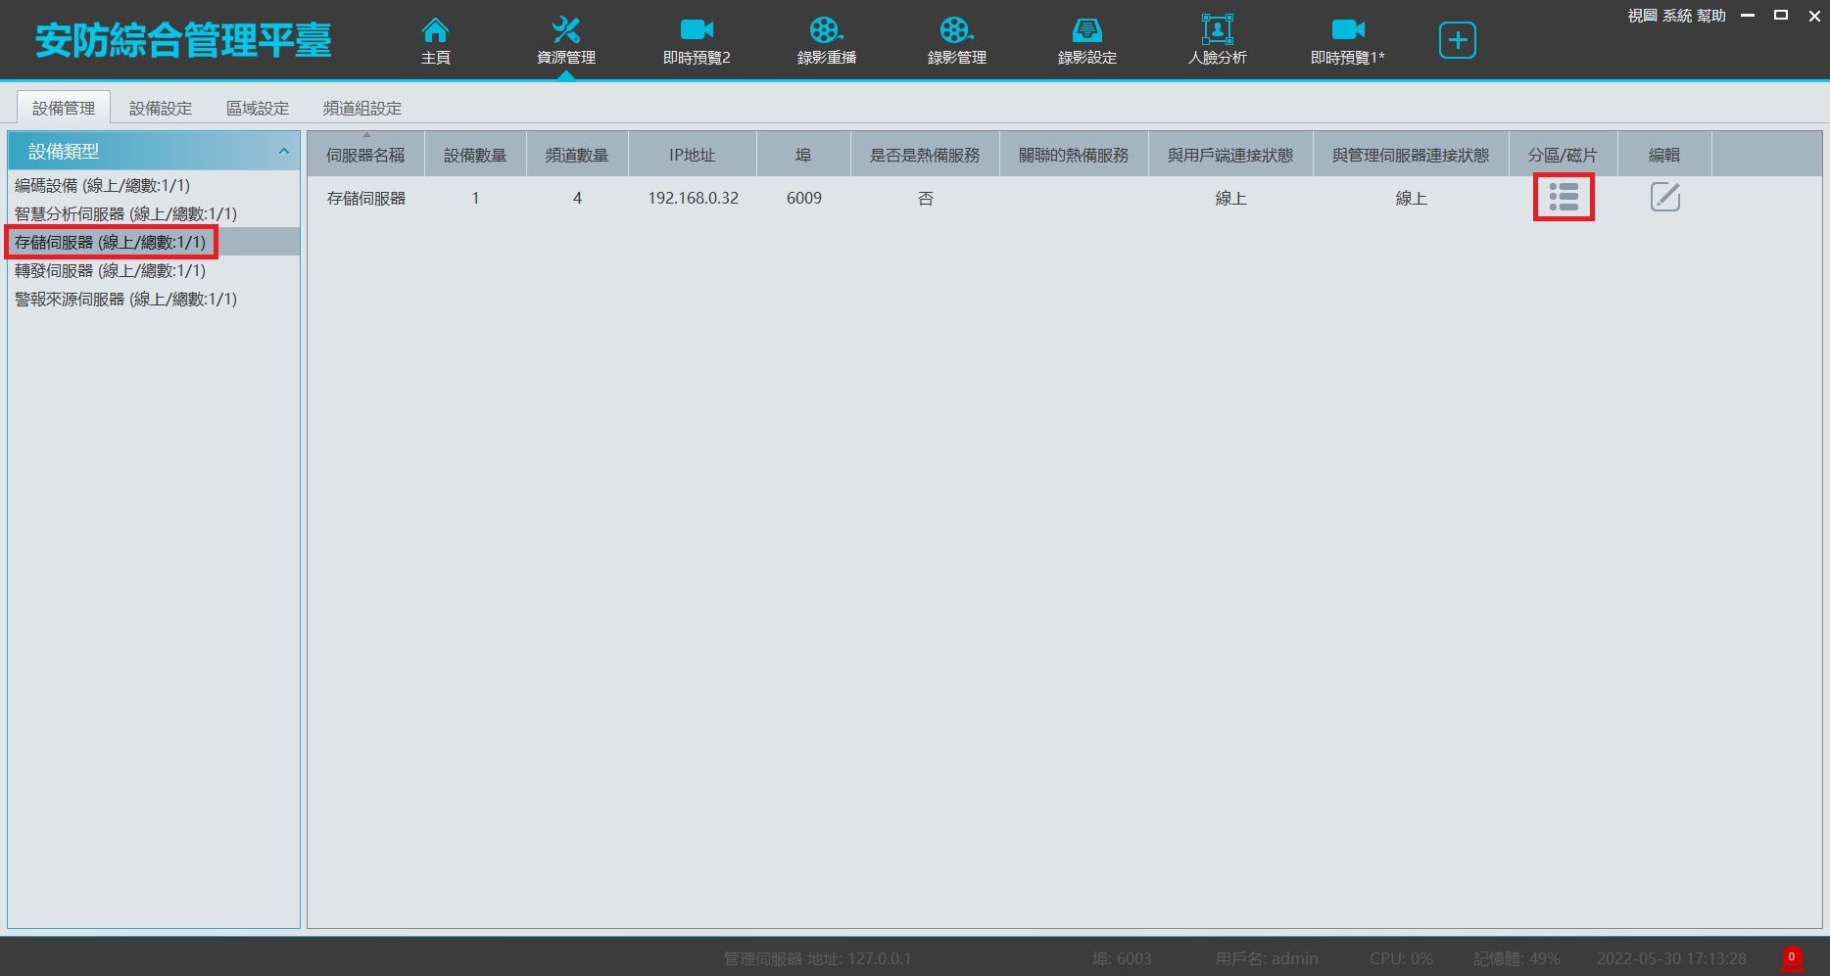Screen dimensions: 1830x976
Task: Click 設備數量 cell value 1
Action: 475,198
